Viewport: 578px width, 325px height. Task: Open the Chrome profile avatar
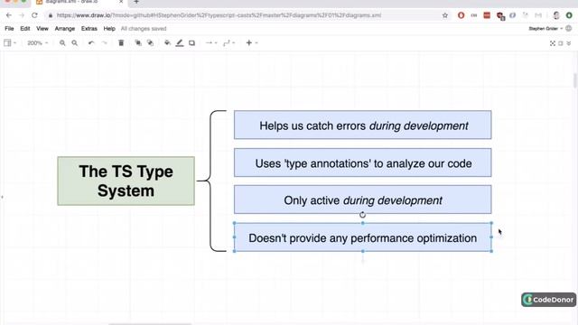click(556, 15)
